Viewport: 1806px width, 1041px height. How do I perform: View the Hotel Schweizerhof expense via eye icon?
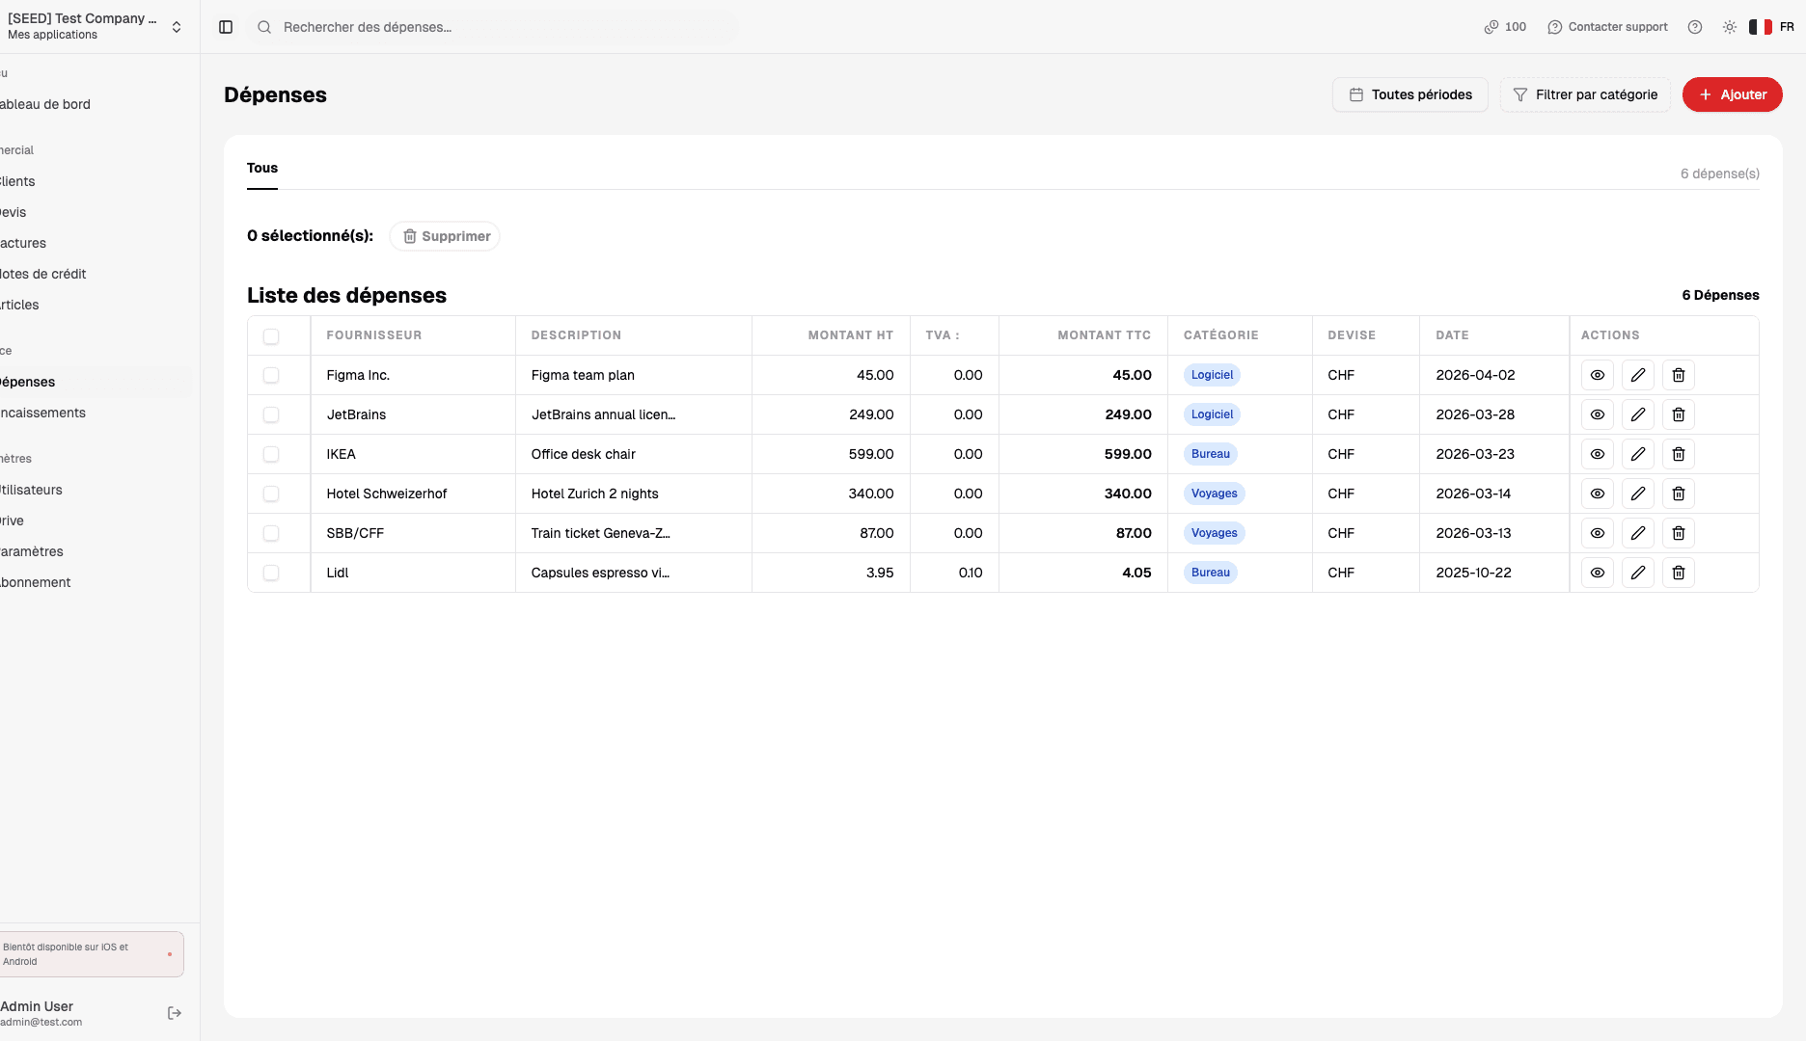coord(1598,494)
